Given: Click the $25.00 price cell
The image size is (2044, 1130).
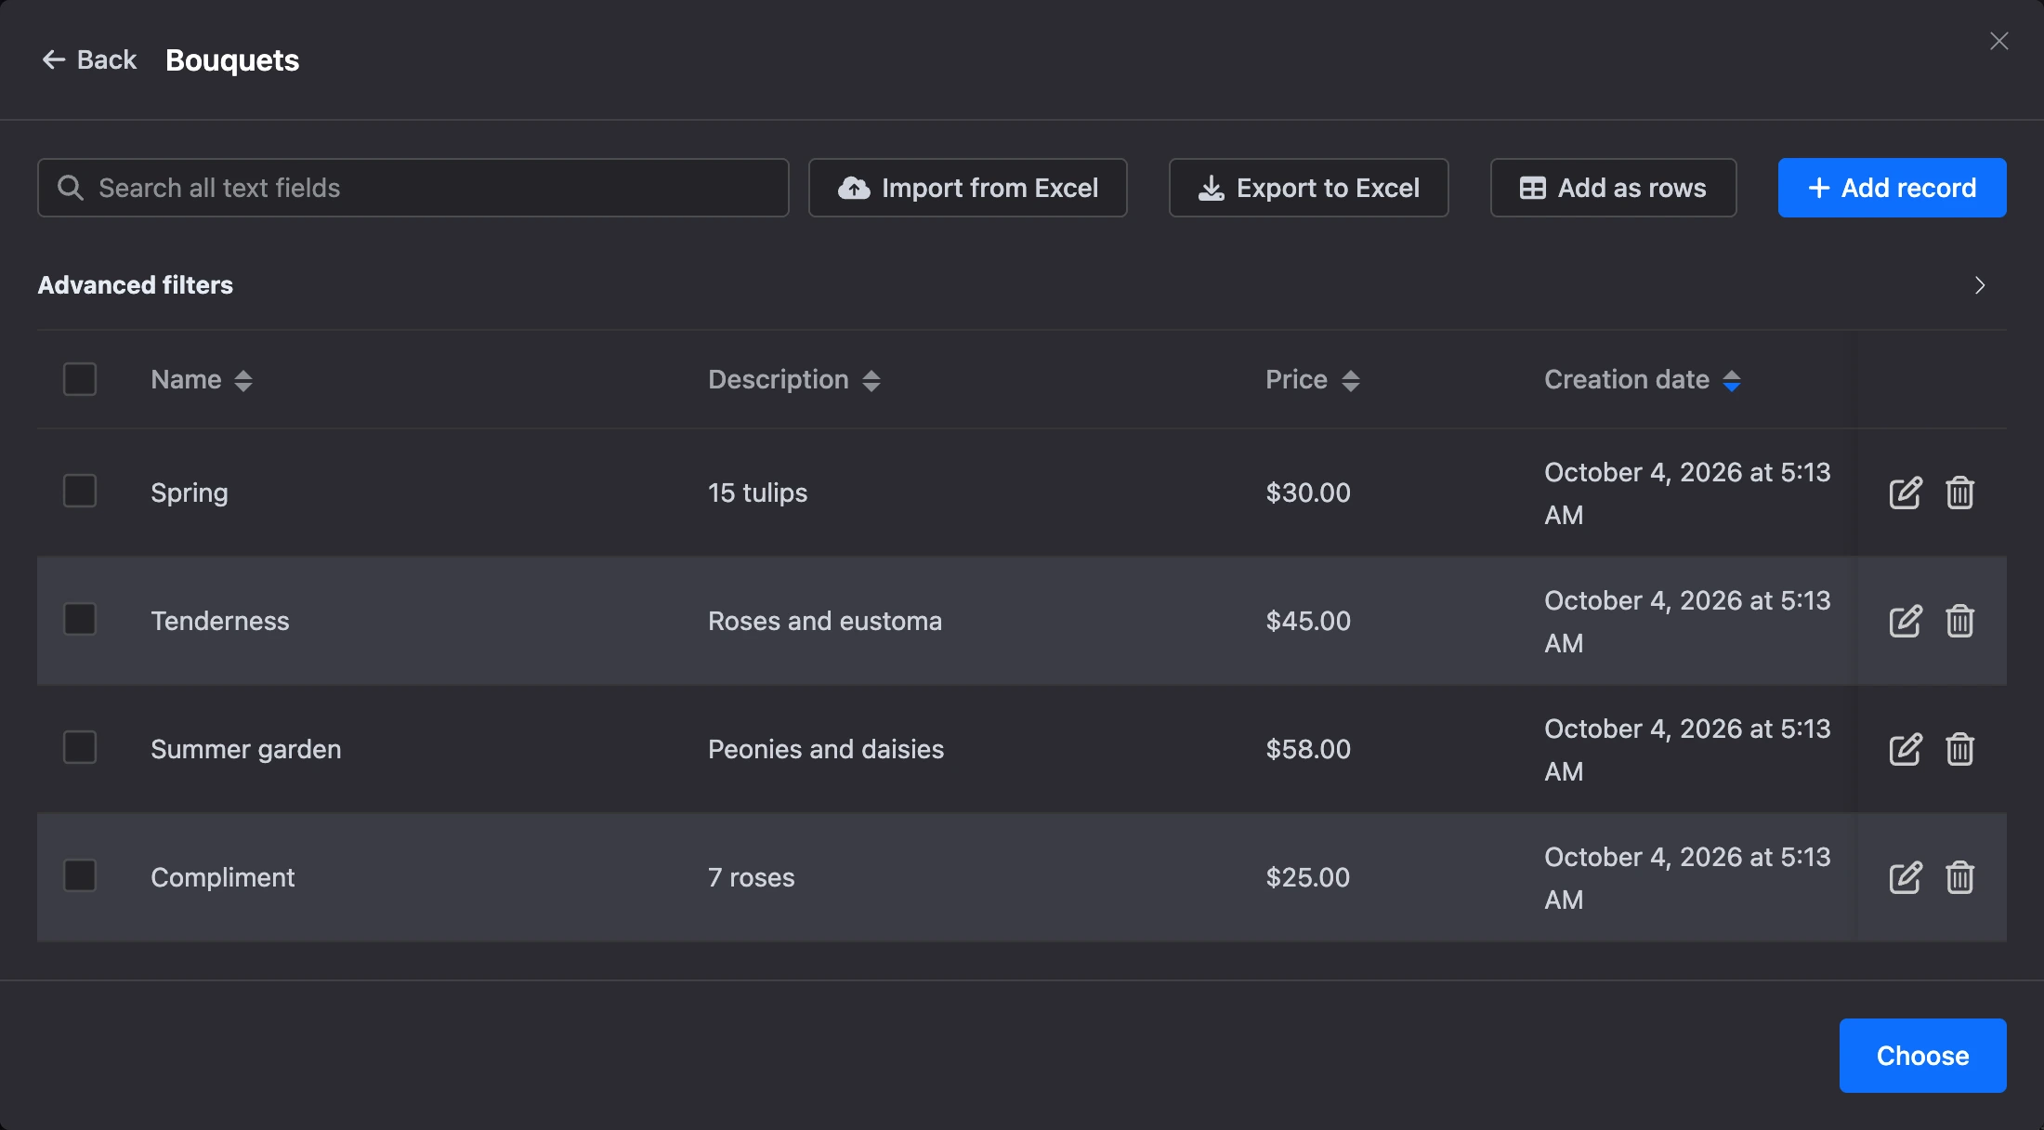Looking at the screenshot, I should point(1308,877).
